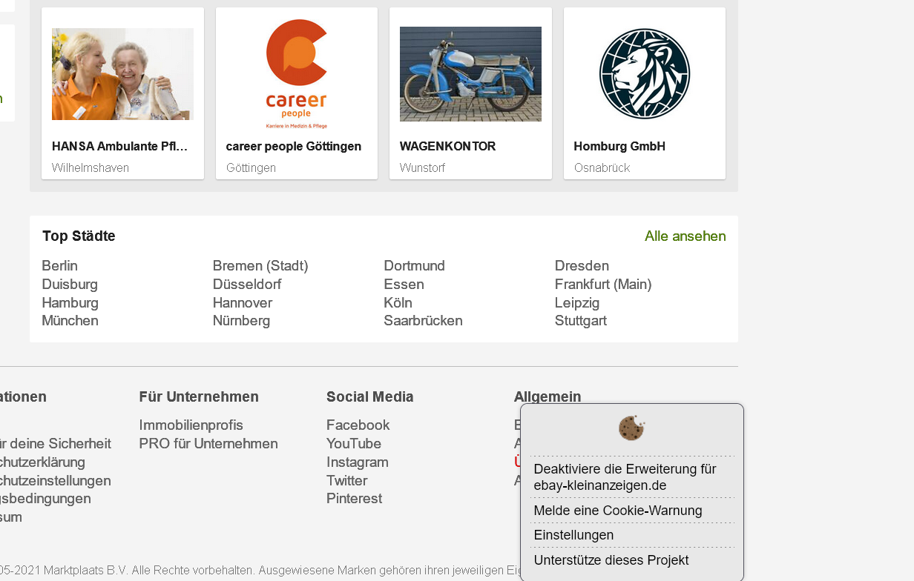Open the Facebook social media link
Screen dimensions: 914x581
(358, 425)
